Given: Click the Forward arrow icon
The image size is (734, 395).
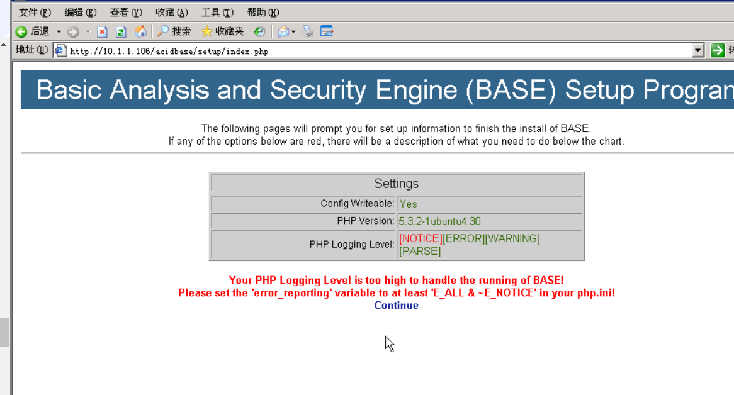Looking at the screenshot, I should (73, 32).
